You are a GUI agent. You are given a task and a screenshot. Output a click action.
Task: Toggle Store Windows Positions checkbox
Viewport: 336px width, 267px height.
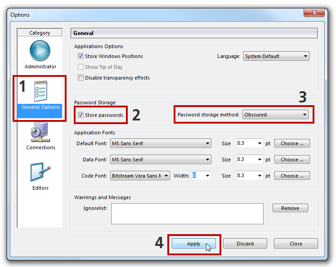[81, 56]
